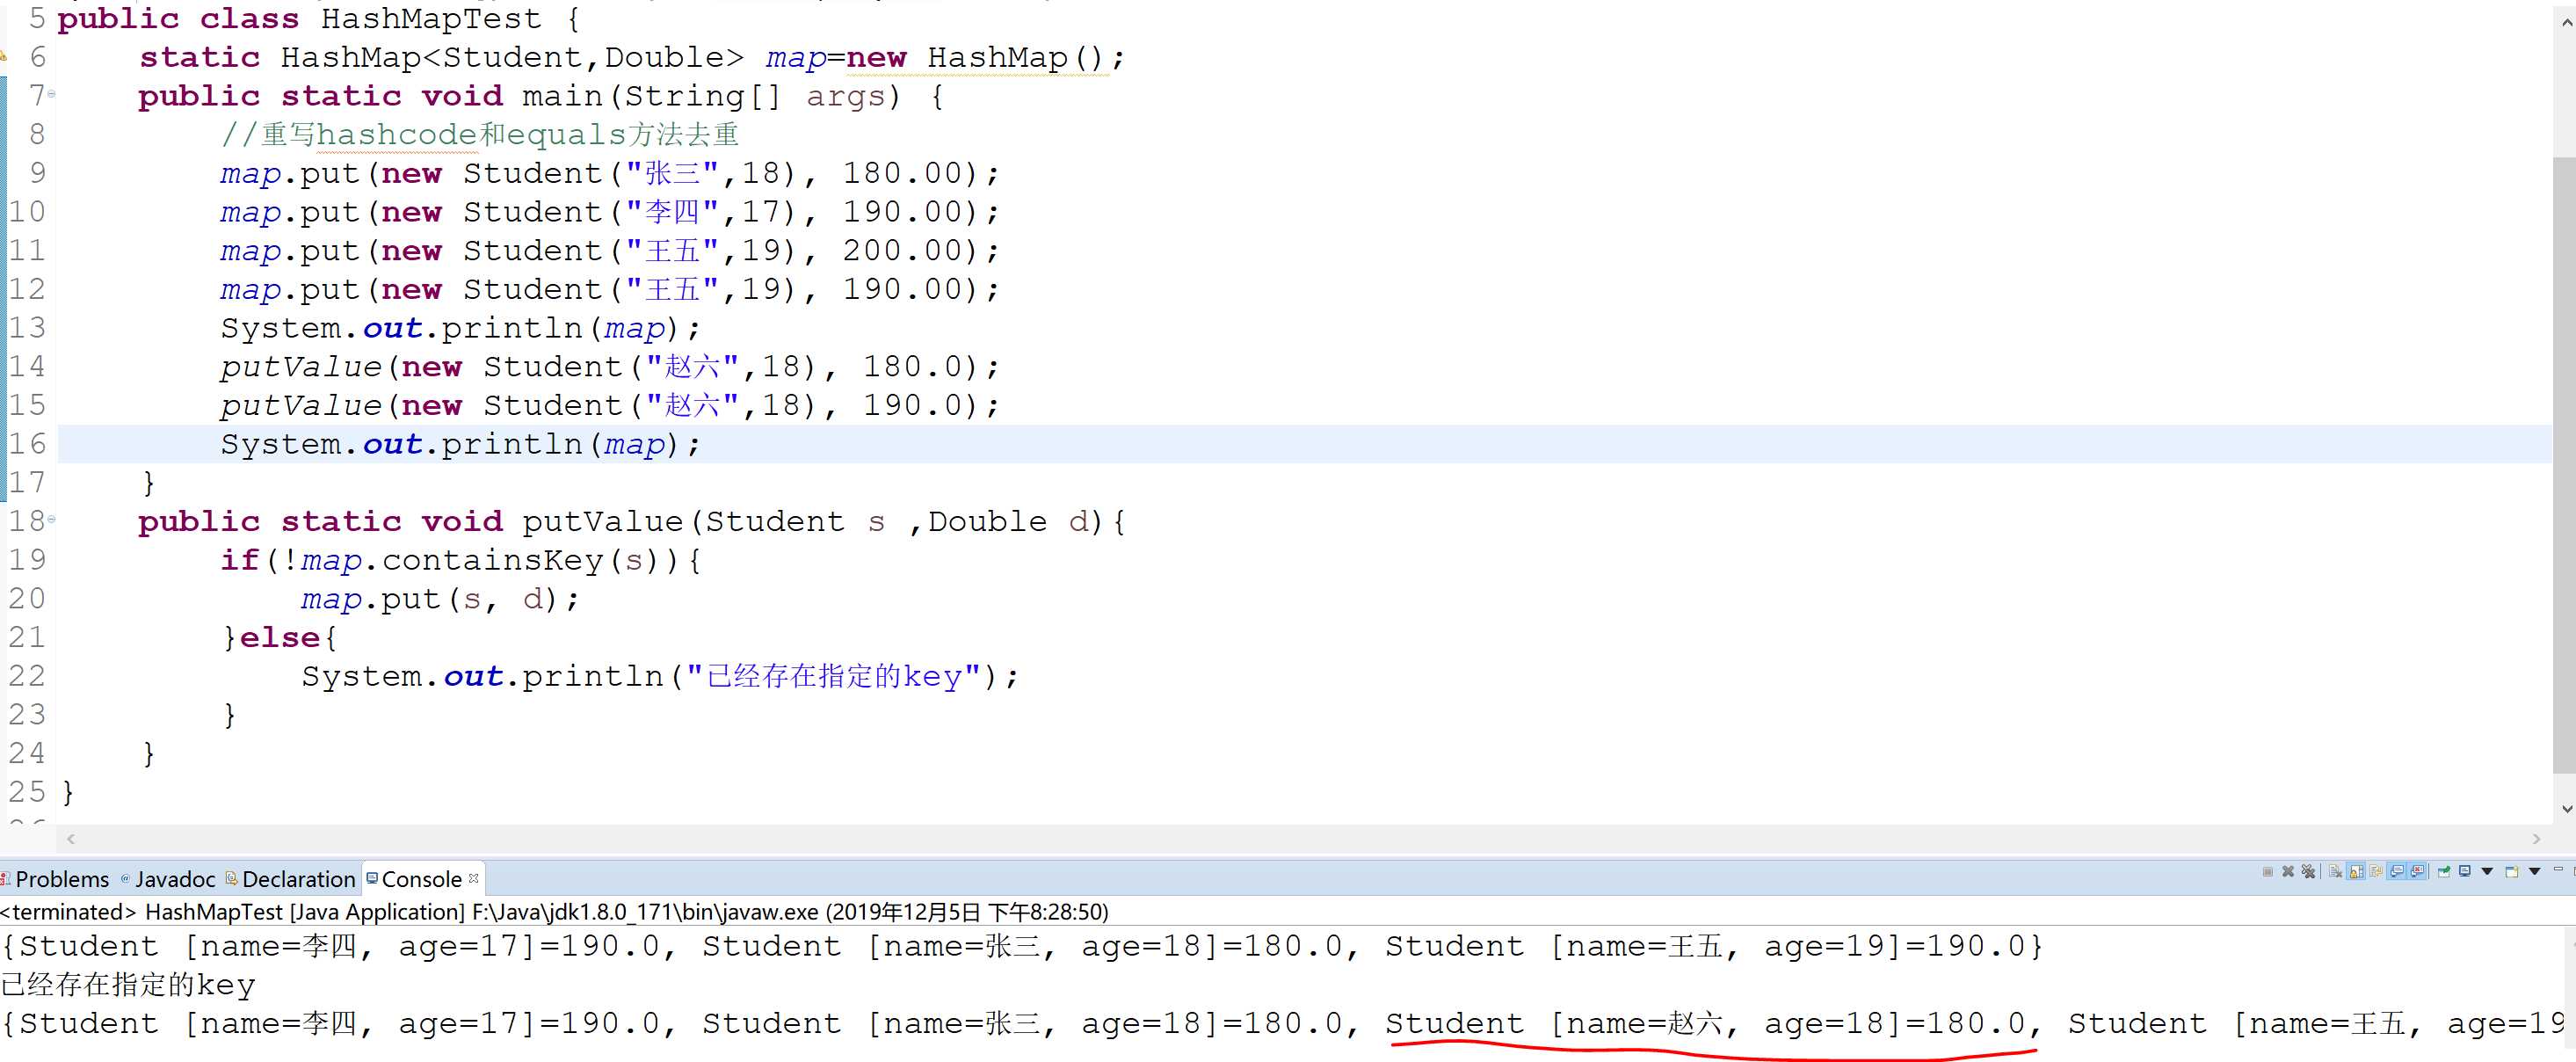Toggle show console on standard output
The image size is (2576, 1062).
coord(2397,872)
